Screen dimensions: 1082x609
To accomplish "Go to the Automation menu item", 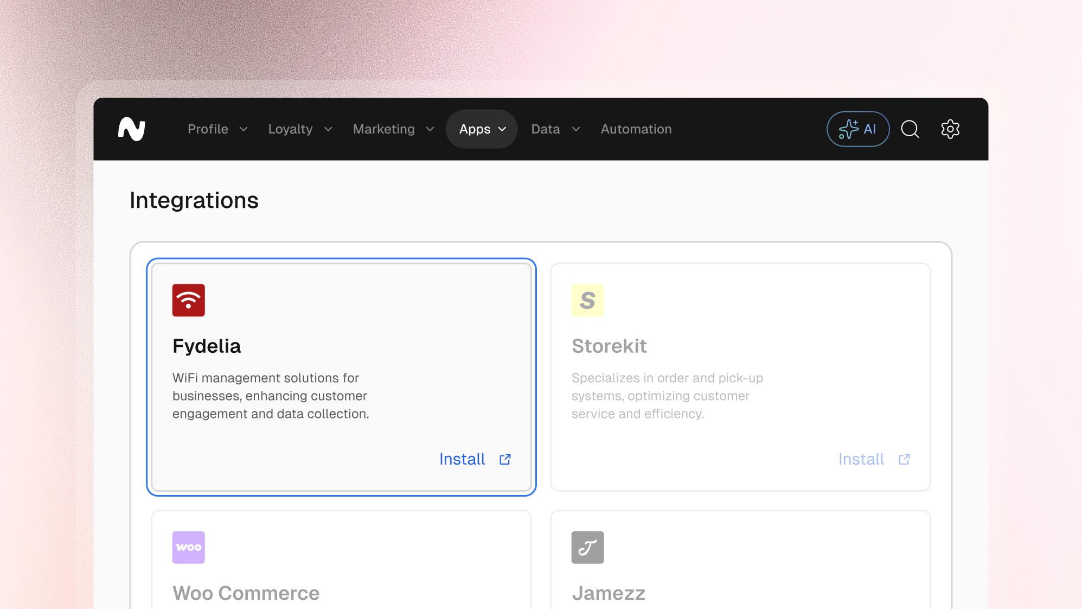I will click(636, 129).
